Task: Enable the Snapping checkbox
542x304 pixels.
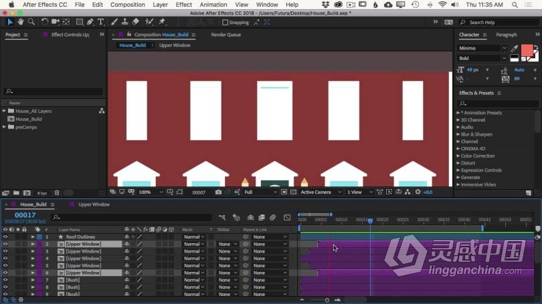Action: (x=224, y=22)
